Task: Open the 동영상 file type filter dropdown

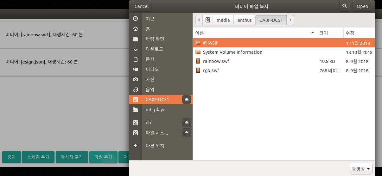Action: point(361,169)
